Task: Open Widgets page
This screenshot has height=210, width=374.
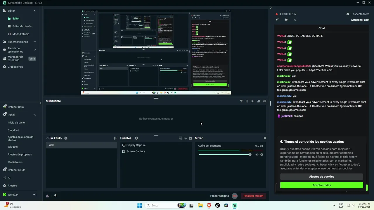Action: click(13, 147)
